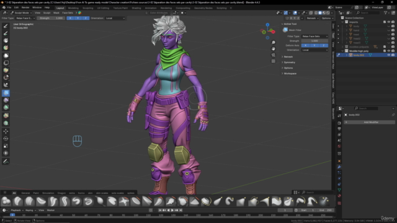Open the Material properties tab icon
397x223 pixels.
[339, 196]
